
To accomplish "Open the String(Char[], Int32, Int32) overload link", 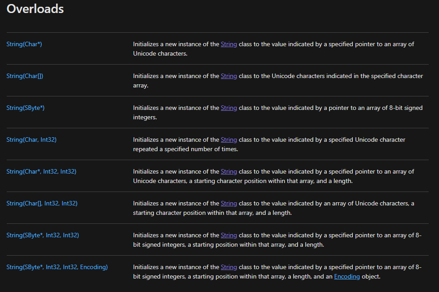I will tap(42, 204).
